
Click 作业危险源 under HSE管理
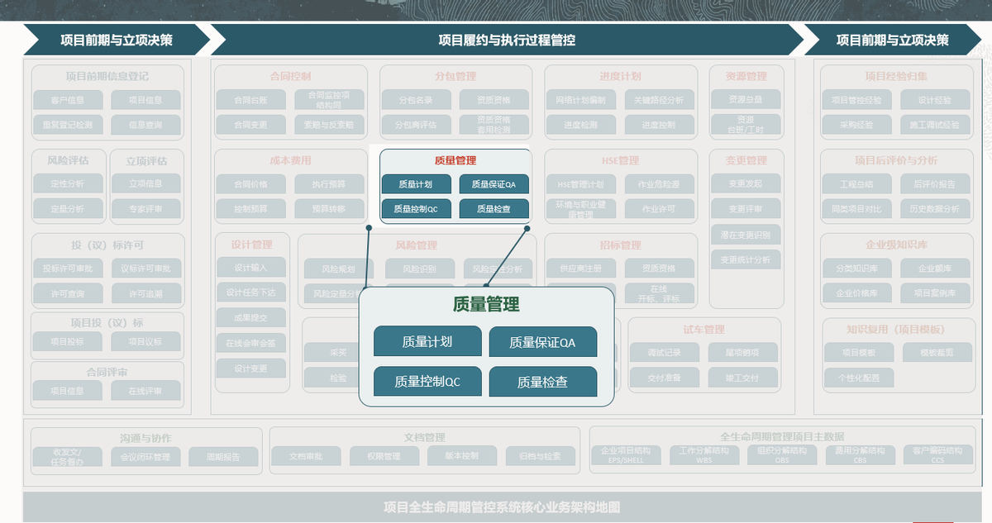(659, 184)
